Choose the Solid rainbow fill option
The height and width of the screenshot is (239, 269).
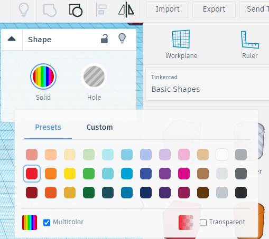click(x=43, y=77)
